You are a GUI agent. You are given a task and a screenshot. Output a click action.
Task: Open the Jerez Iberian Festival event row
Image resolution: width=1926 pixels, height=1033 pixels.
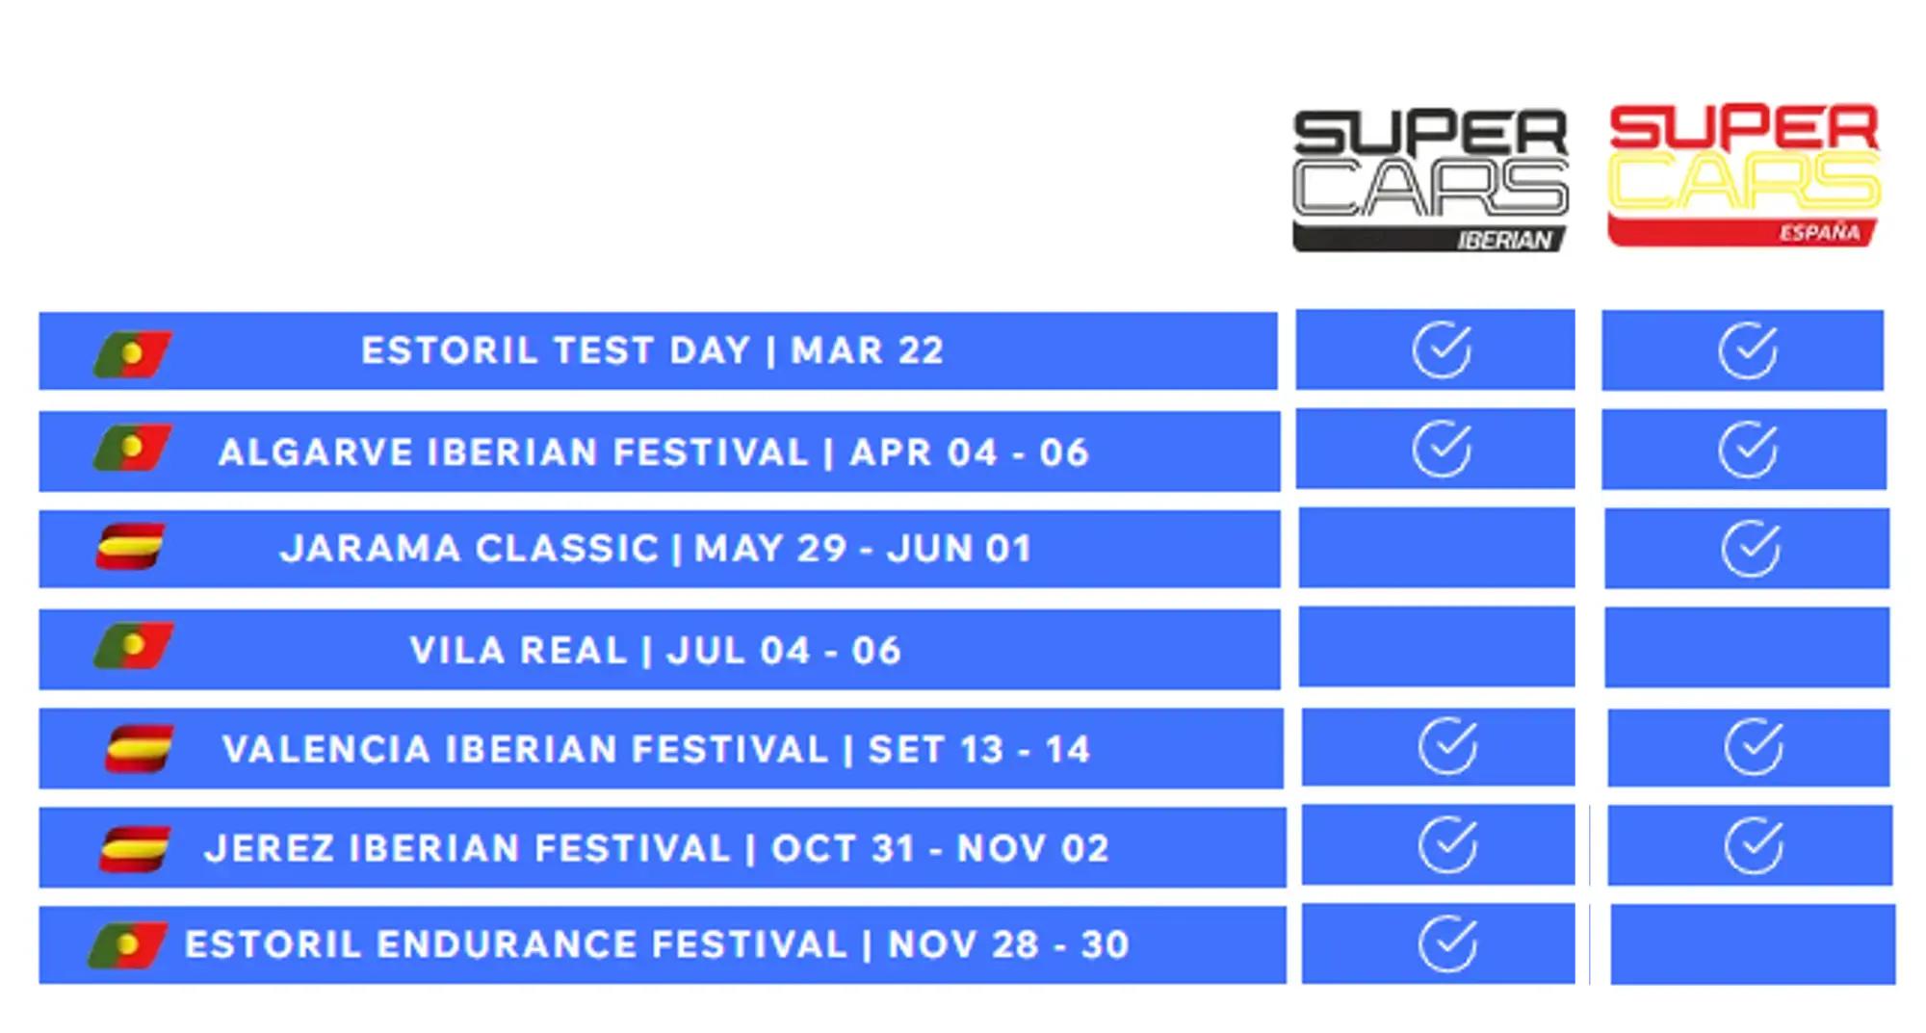663,847
